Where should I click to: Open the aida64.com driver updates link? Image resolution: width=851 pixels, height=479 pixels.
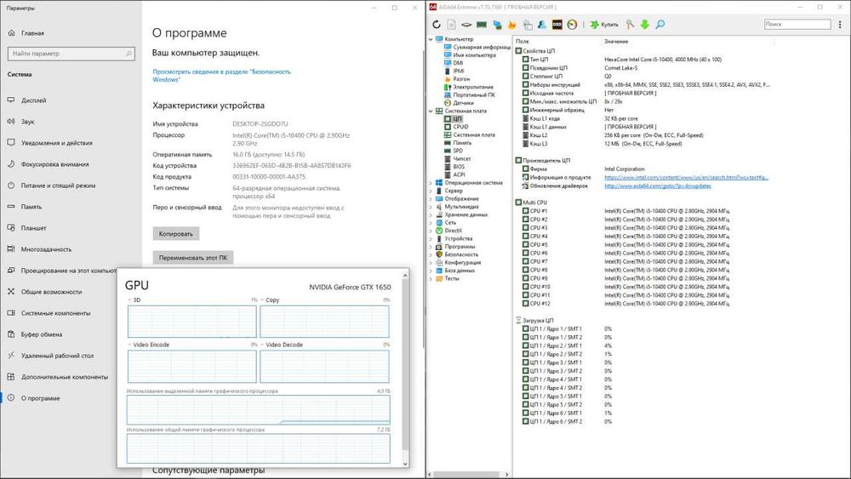657,186
